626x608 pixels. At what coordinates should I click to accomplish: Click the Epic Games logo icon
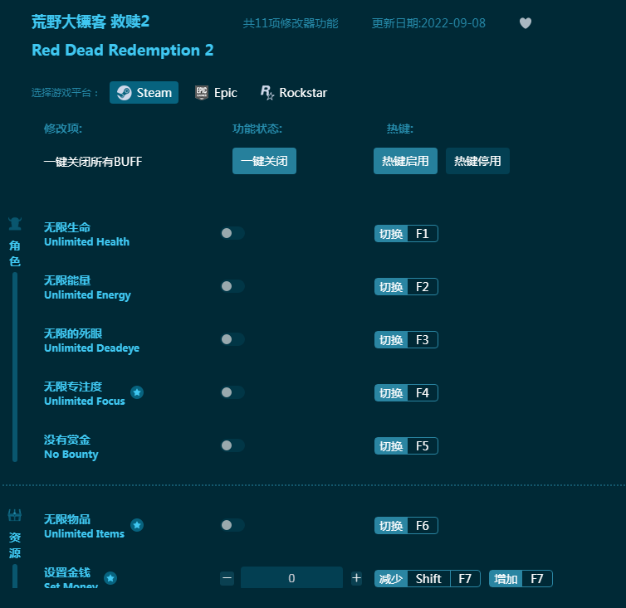tap(202, 93)
